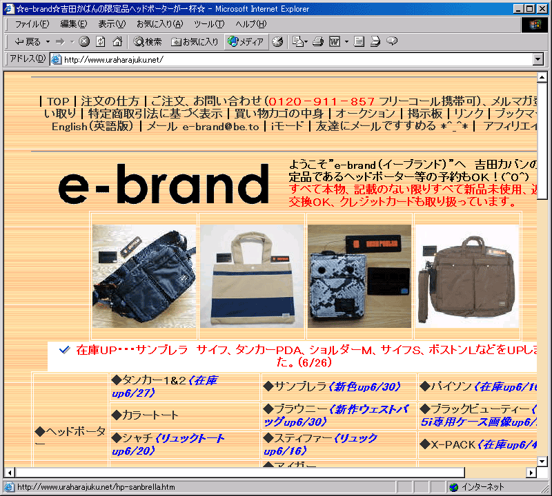Screen dimensions: 552x496
Task: Open the iモード link
Action: click(x=287, y=126)
